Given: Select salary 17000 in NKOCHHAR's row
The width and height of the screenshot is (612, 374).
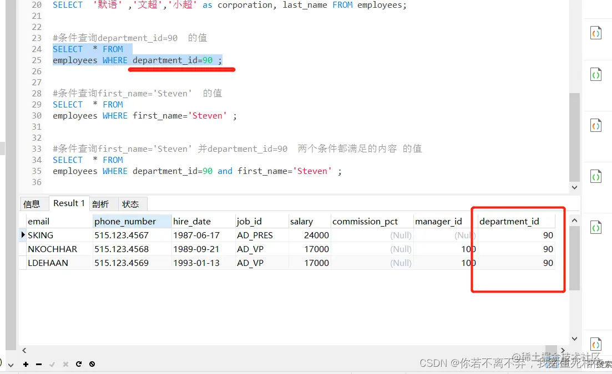Looking at the screenshot, I should 309,249.
